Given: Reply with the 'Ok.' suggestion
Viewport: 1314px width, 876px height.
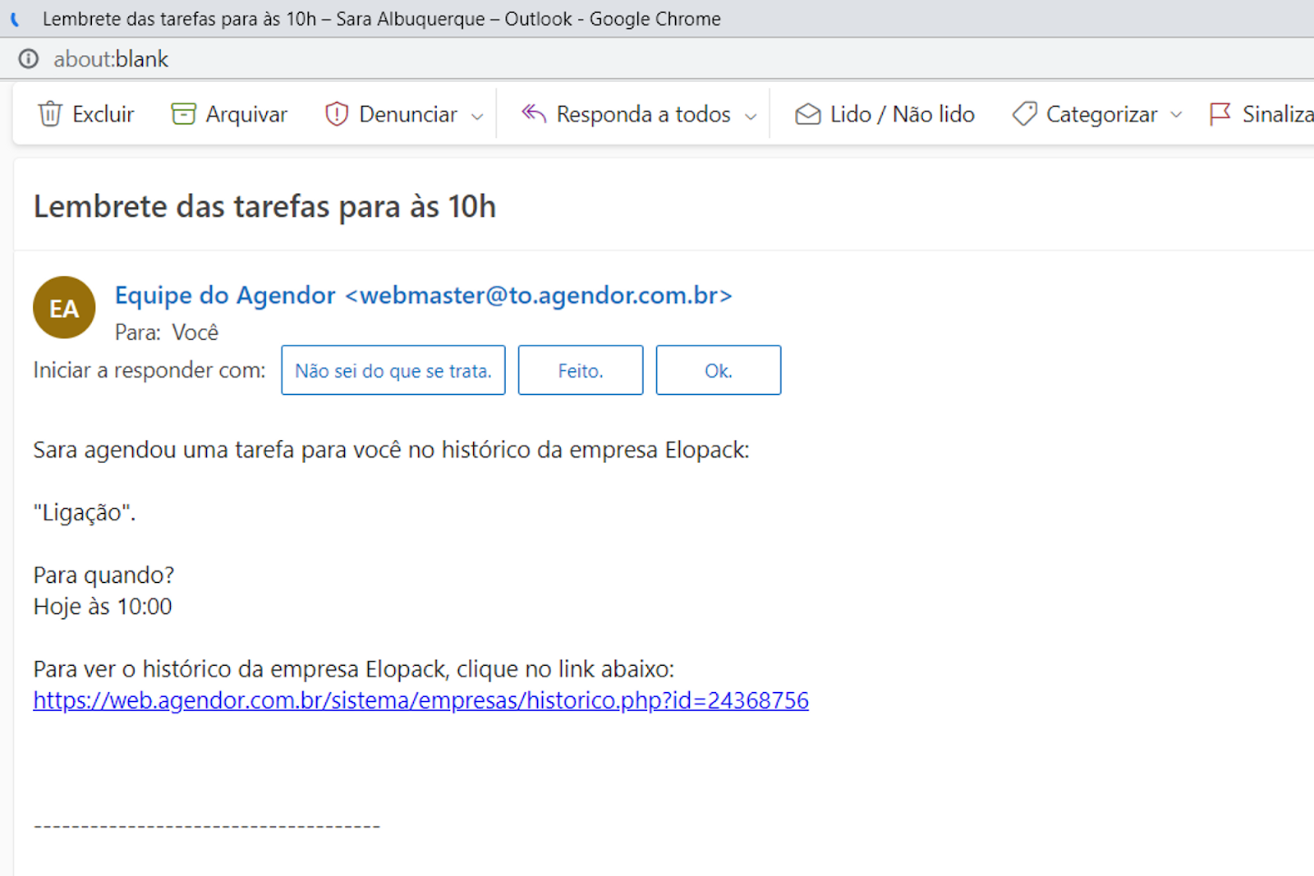Looking at the screenshot, I should pos(719,370).
